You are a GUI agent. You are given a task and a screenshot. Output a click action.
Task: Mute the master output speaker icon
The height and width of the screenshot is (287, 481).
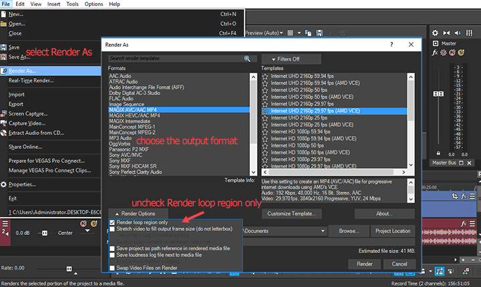click(x=458, y=33)
